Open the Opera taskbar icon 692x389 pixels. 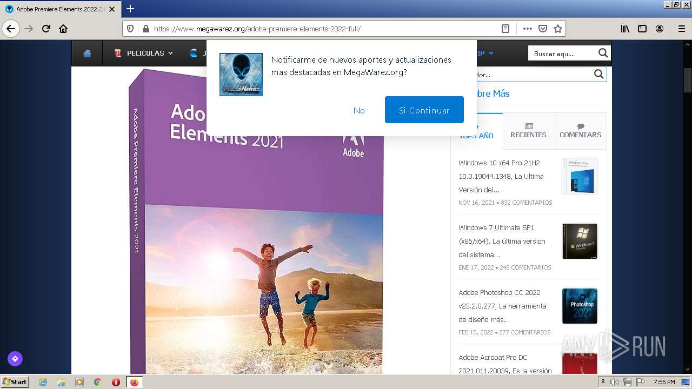pos(116,382)
